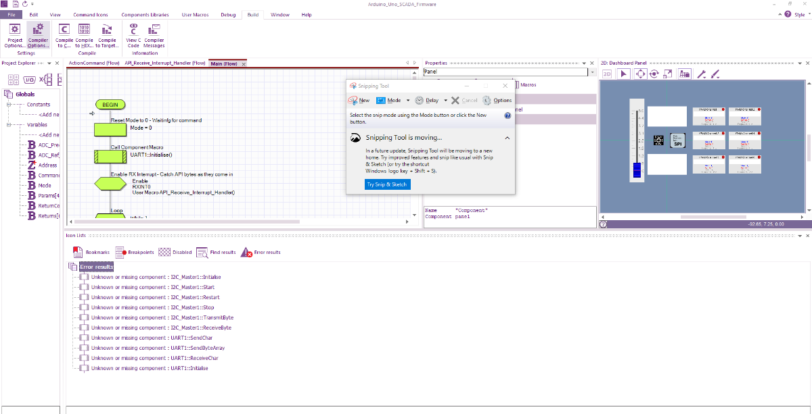
Task: Click the help icon in Dashboard status bar
Action: pos(603,224)
